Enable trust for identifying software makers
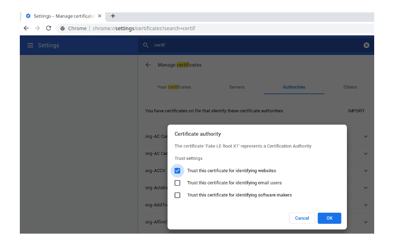Viewport: 394px width, 246px height. 177,195
